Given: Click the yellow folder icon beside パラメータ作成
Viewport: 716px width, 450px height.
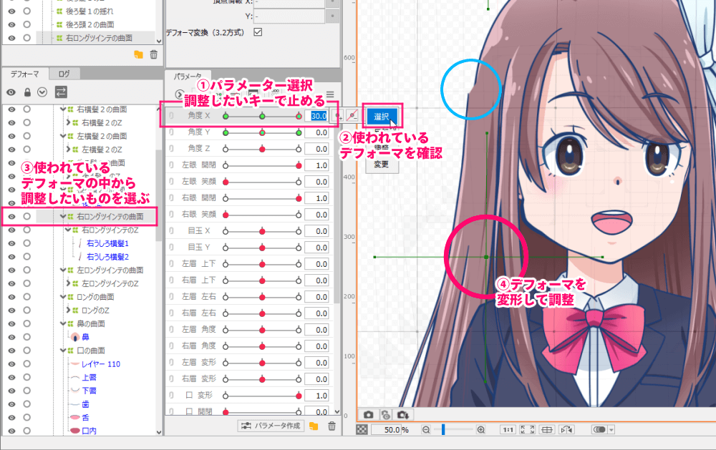Looking at the screenshot, I should (x=314, y=426).
